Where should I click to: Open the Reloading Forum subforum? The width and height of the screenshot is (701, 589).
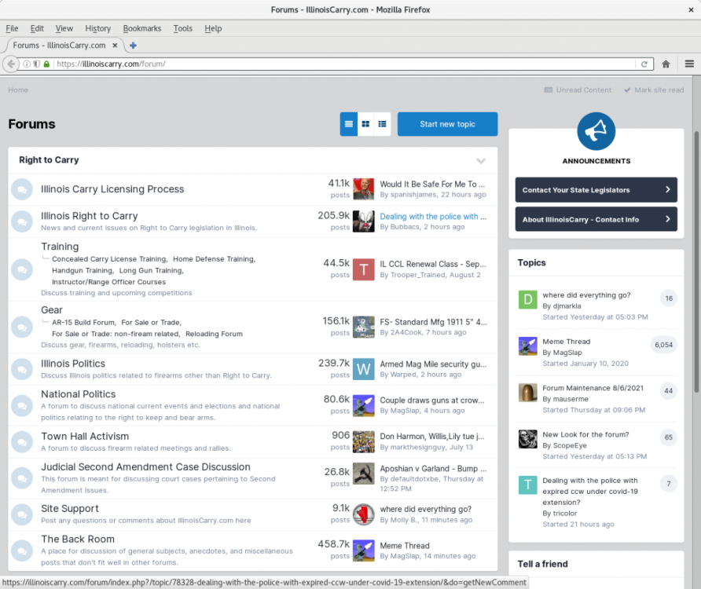(x=214, y=334)
